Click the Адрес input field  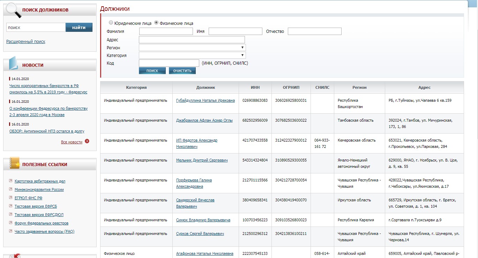click(x=192, y=40)
